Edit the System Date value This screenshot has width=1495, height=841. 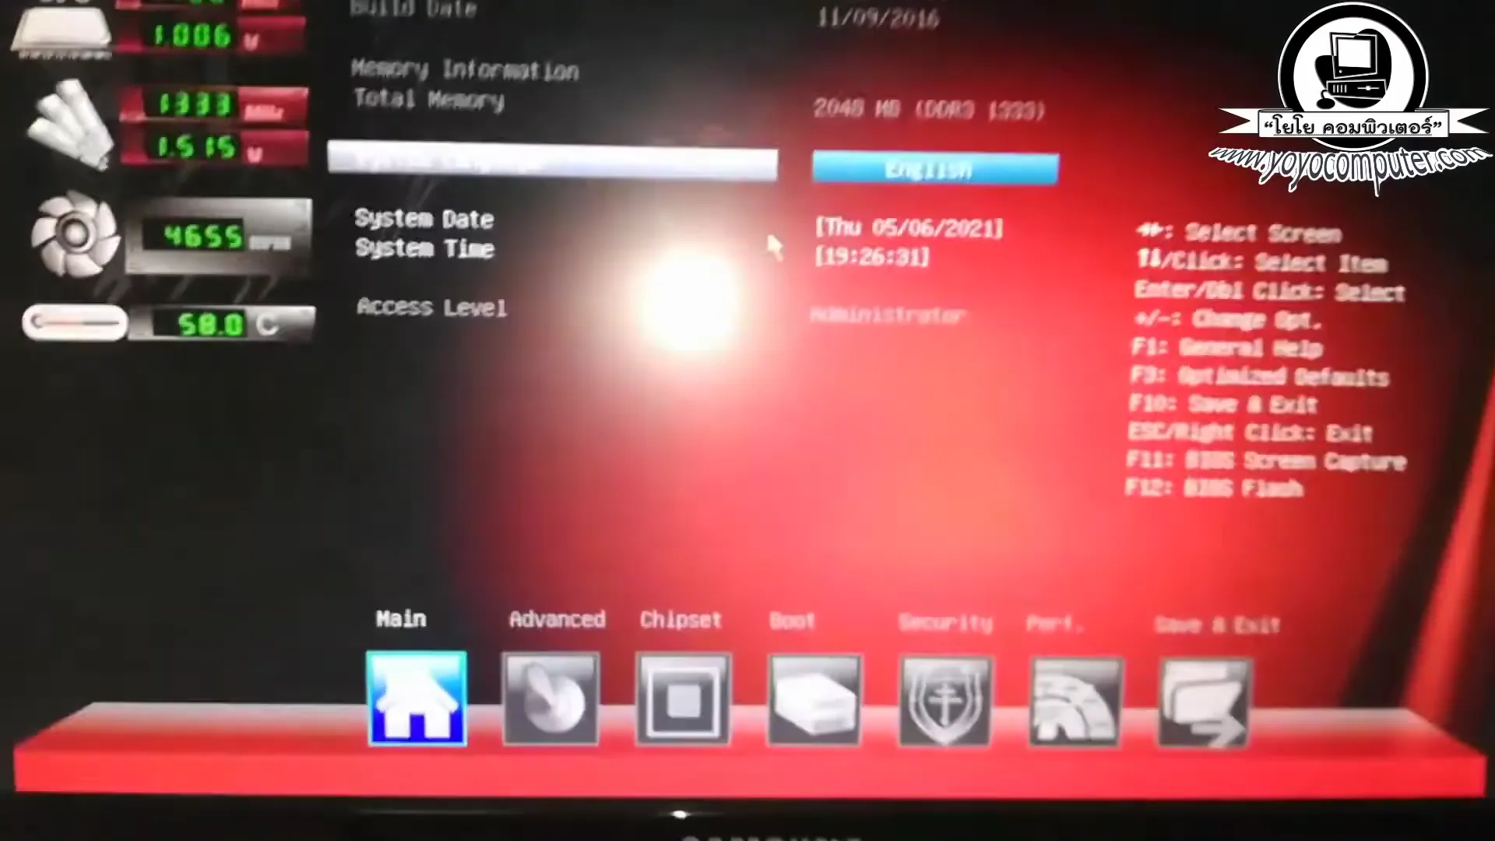point(909,227)
